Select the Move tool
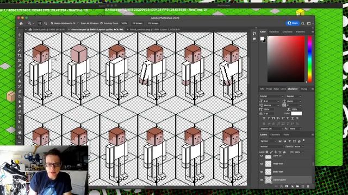Viewport: 348px width, 195px height. 20,35
